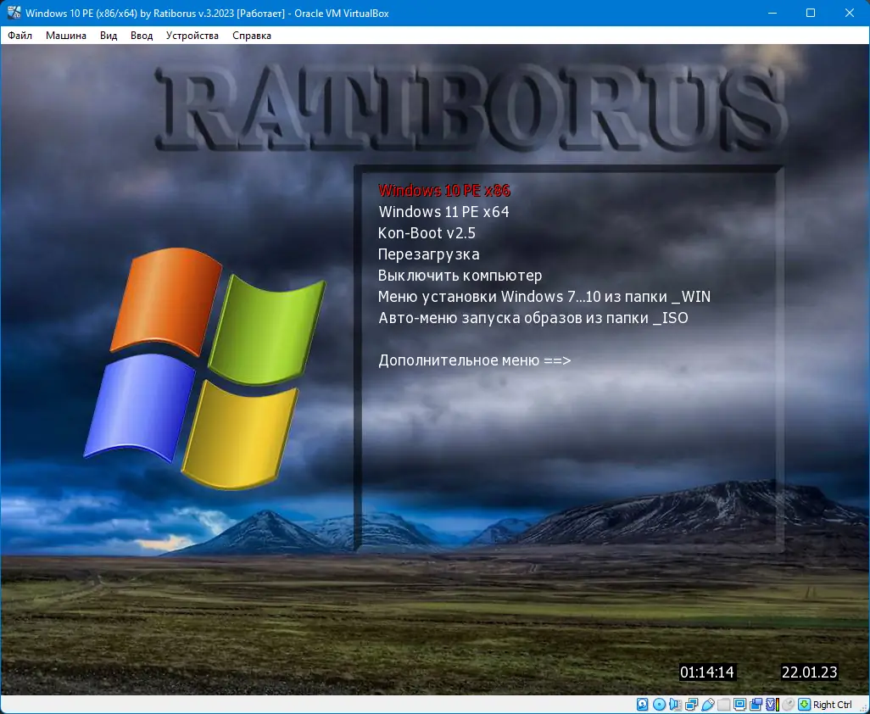Minimize the VirtualBox window
870x714 pixels.
pyautogui.click(x=772, y=13)
